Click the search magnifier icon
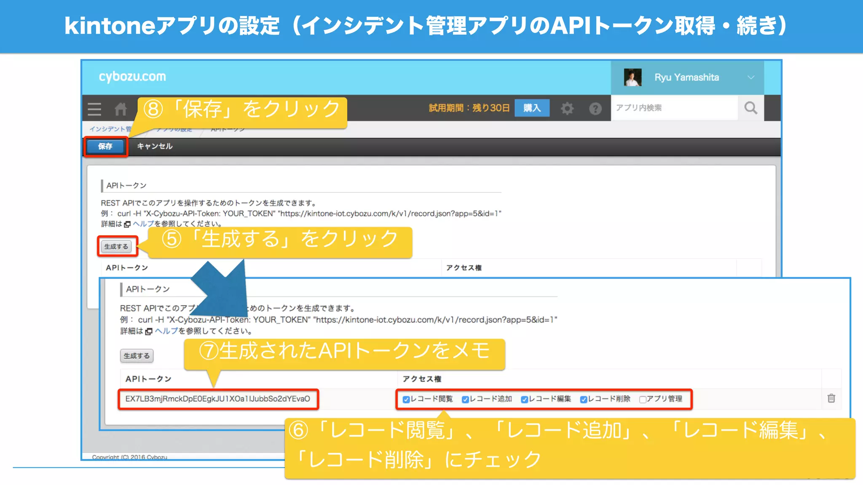Image resolution: width=863 pixels, height=485 pixels. [x=751, y=108]
